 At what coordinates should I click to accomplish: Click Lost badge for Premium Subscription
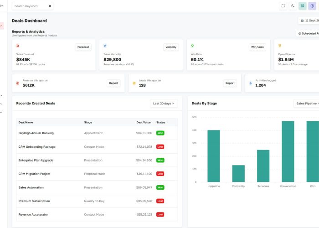coord(160,201)
